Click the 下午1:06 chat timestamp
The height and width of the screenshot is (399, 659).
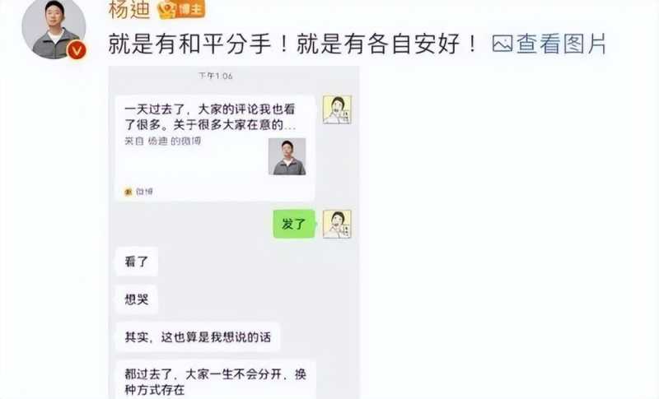click(x=215, y=76)
